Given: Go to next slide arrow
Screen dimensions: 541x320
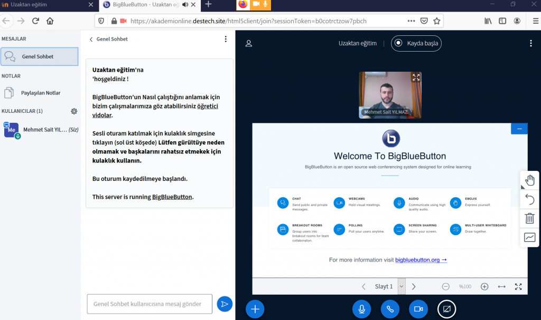Looking at the screenshot, I should coord(414,287).
